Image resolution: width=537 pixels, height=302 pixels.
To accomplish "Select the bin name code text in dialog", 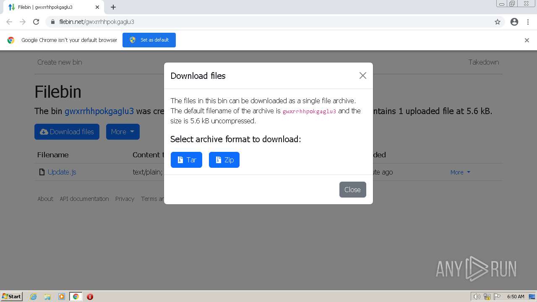I will (309, 111).
